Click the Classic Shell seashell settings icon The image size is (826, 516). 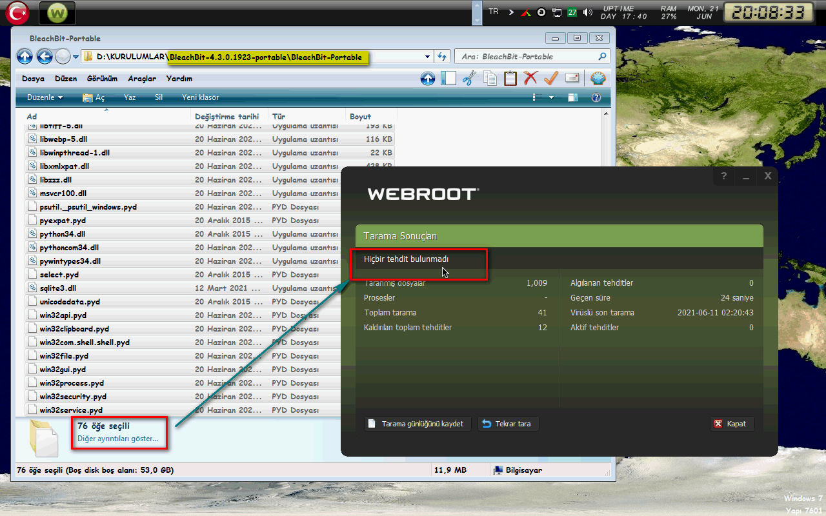[x=598, y=79]
